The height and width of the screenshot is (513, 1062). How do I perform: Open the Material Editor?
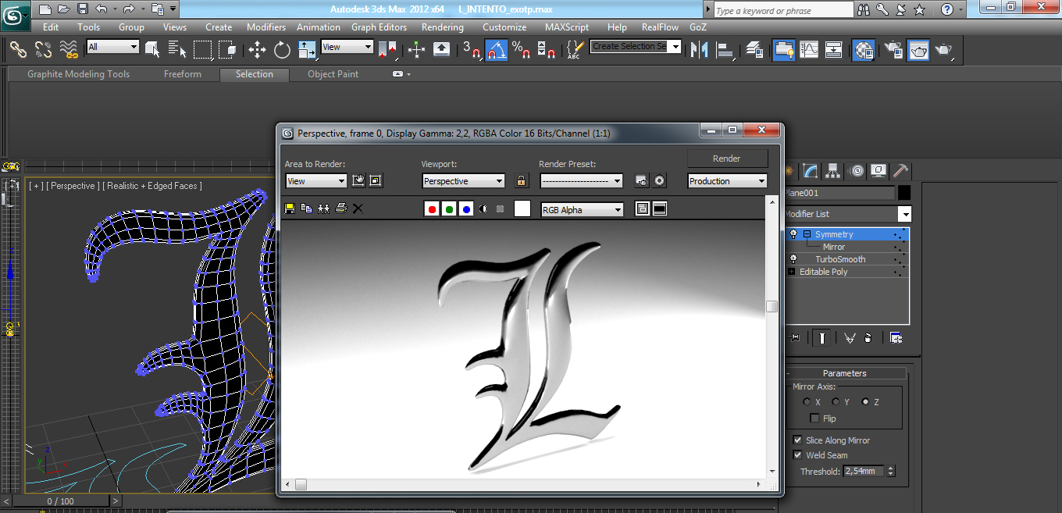[x=864, y=49]
